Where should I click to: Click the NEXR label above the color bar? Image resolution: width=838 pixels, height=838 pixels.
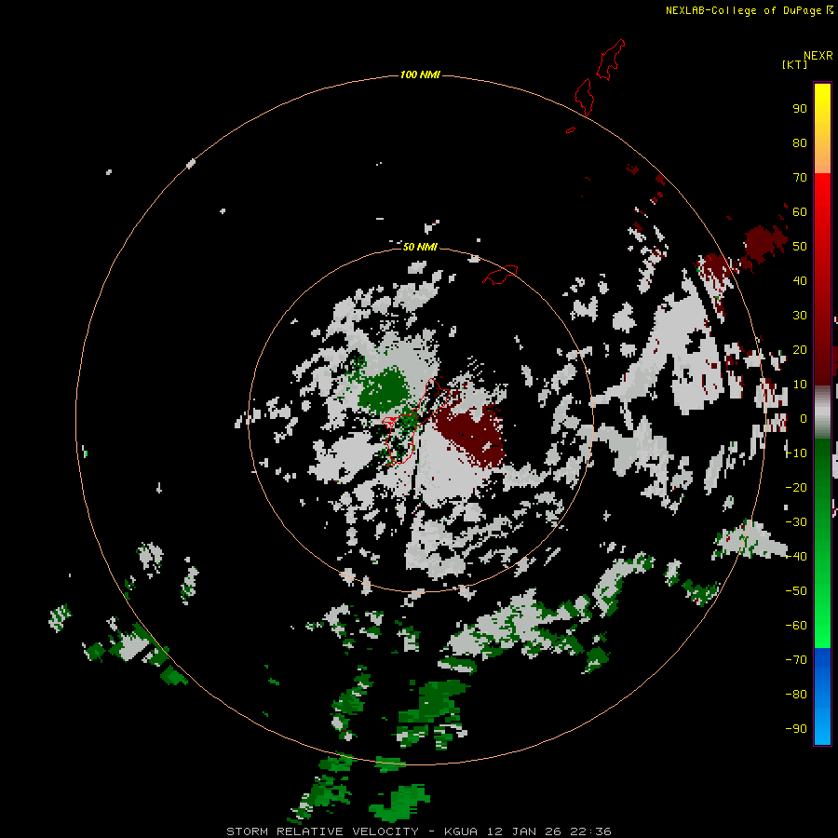[818, 56]
